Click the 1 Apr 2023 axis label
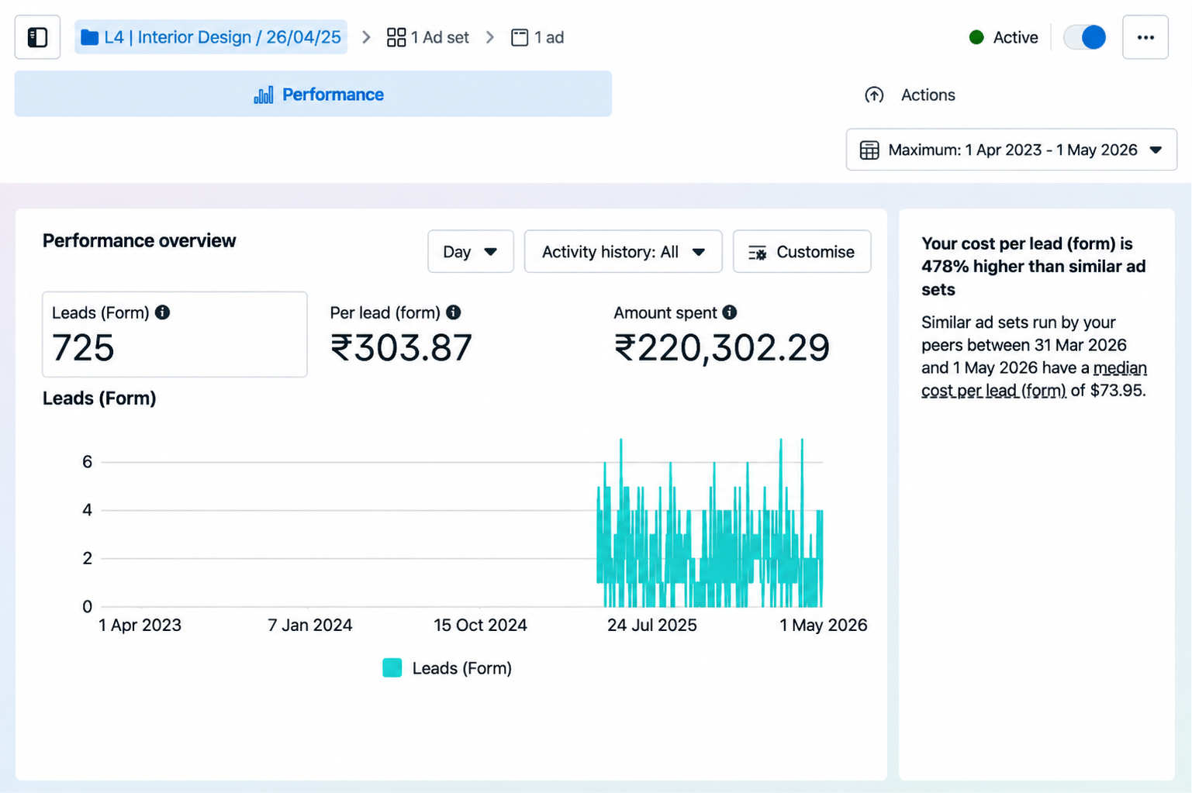The height and width of the screenshot is (793, 1192). pyautogui.click(x=140, y=625)
